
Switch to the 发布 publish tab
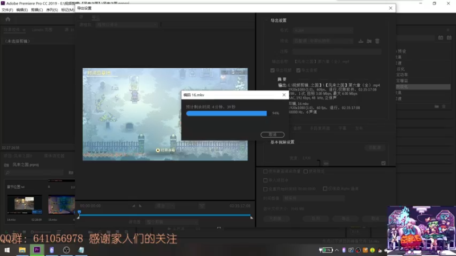pyautogui.click(x=359, y=129)
